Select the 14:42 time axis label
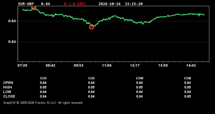Screen dimensions: 215x114 pos(191,66)
